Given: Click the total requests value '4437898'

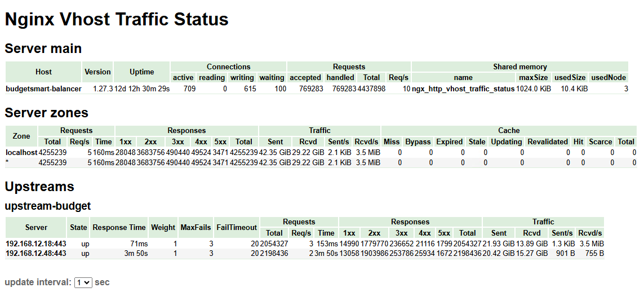Looking at the screenshot, I should tap(371, 89).
